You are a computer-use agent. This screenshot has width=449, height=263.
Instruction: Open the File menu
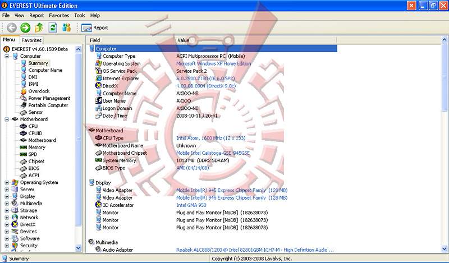6,16
